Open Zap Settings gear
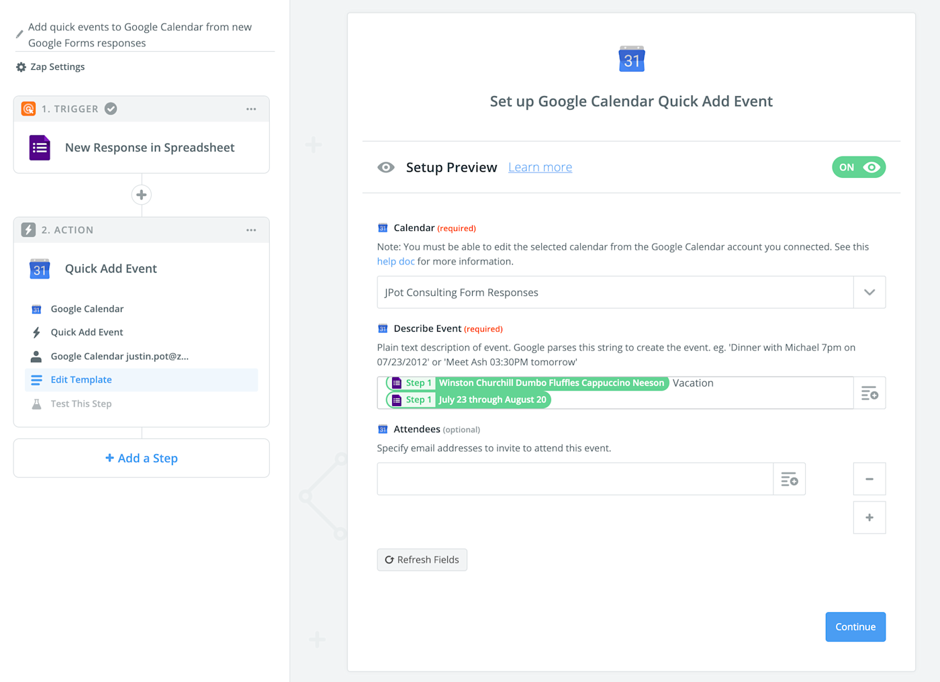 (x=21, y=67)
